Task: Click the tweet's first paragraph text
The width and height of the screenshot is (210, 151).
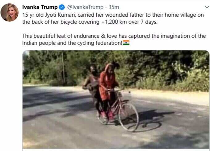Action: 113,18
